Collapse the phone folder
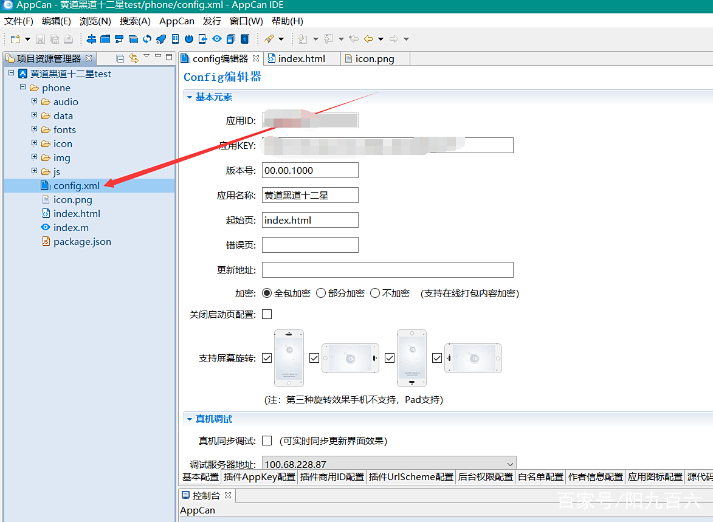The width and height of the screenshot is (713, 522). (22, 87)
